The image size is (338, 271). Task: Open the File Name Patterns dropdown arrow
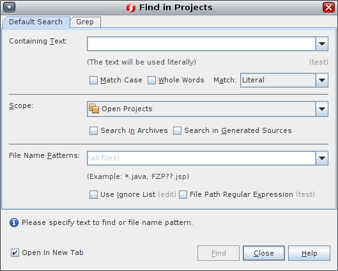tap(322, 159)
